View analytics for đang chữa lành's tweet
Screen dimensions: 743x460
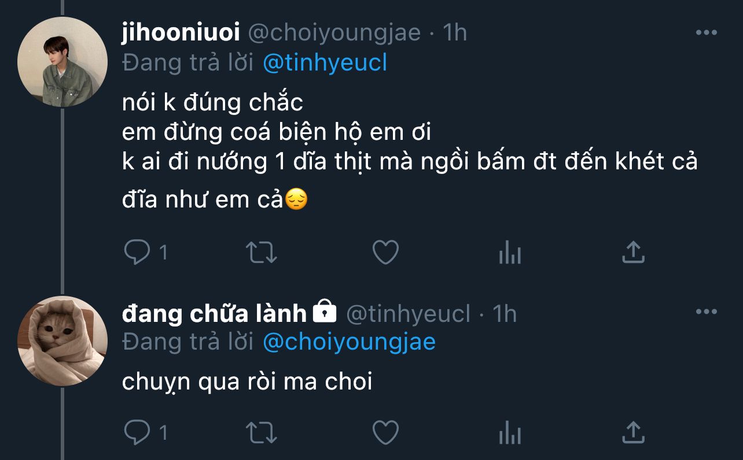[510, 432]
